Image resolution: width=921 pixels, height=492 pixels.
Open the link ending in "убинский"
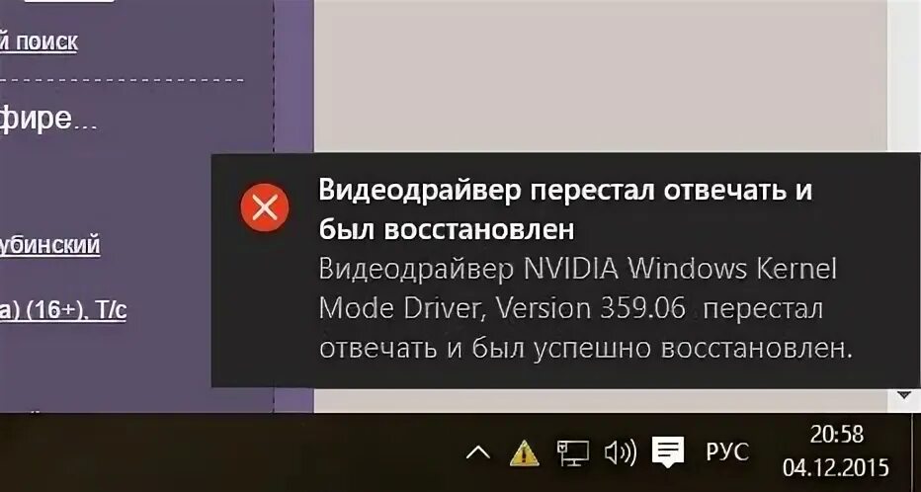point(50,244)
